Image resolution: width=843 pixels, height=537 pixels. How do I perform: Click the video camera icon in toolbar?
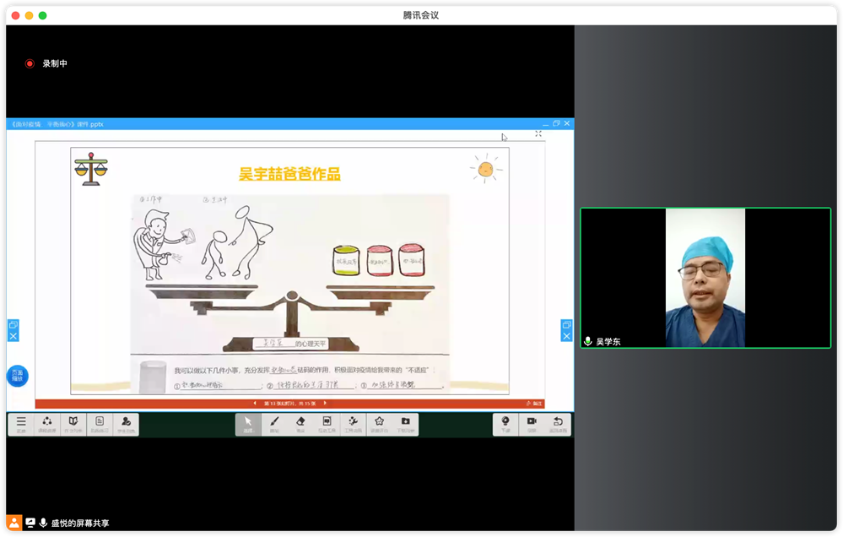[x=532, y=424]
